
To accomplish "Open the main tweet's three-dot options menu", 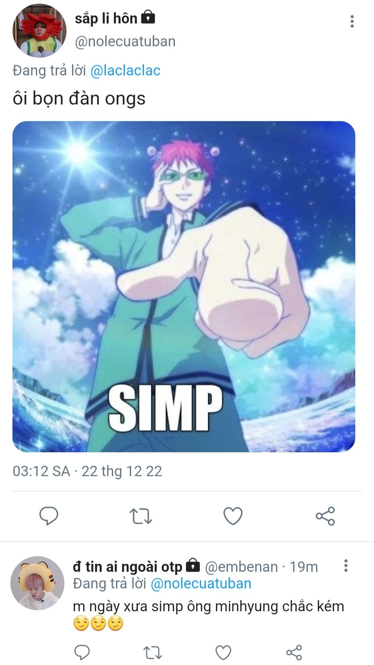I will [x=352, y=21].
